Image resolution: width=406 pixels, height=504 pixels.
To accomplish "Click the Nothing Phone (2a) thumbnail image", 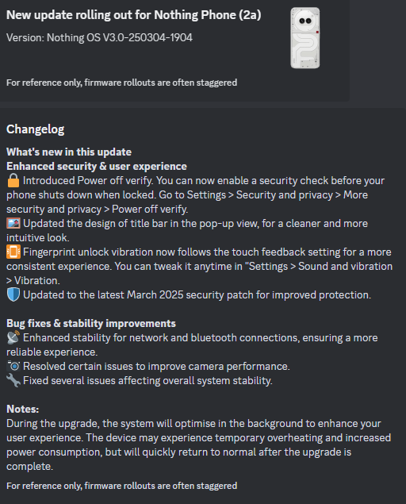I will point(304,38).
